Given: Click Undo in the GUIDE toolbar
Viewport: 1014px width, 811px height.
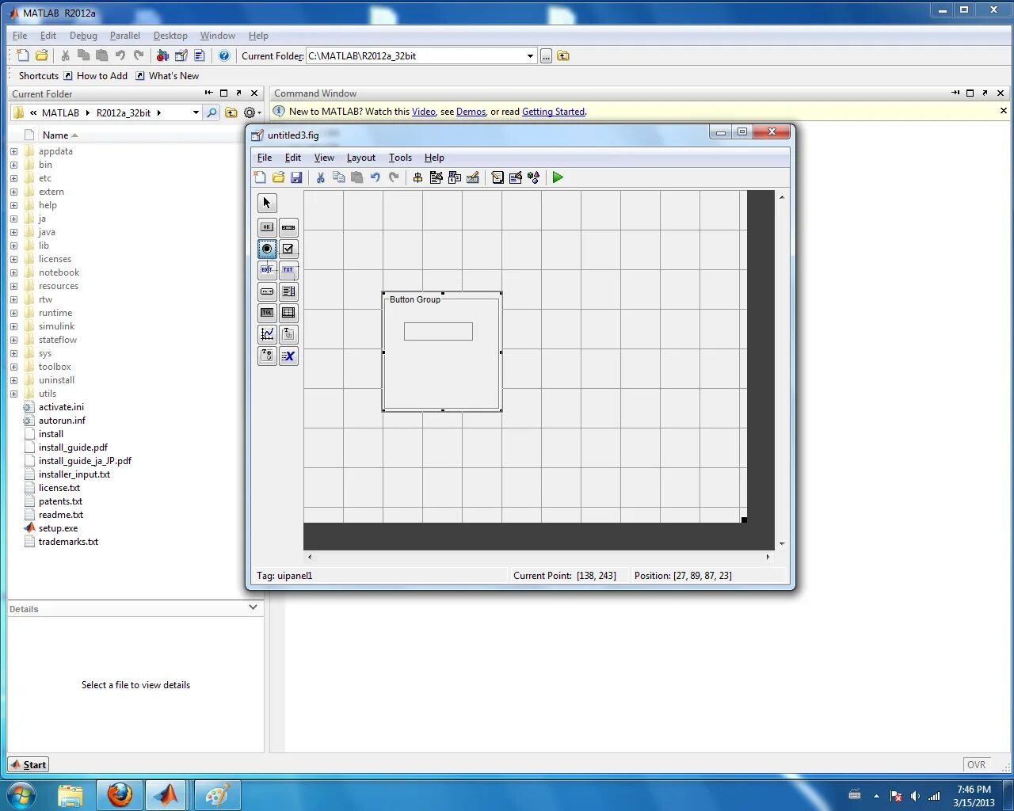Looking at the screenshot, I should click(x=375, y=177).
